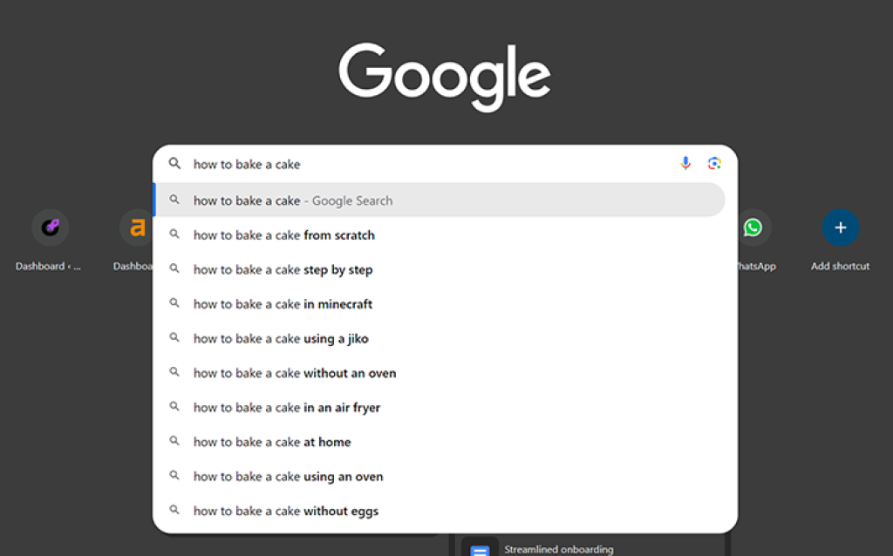893x556 pixels.
Task: Select the 'using an oven' suggestion
Action: pos(289,477)
